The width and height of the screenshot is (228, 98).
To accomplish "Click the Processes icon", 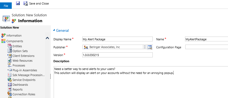I will (x=10, y=65).
